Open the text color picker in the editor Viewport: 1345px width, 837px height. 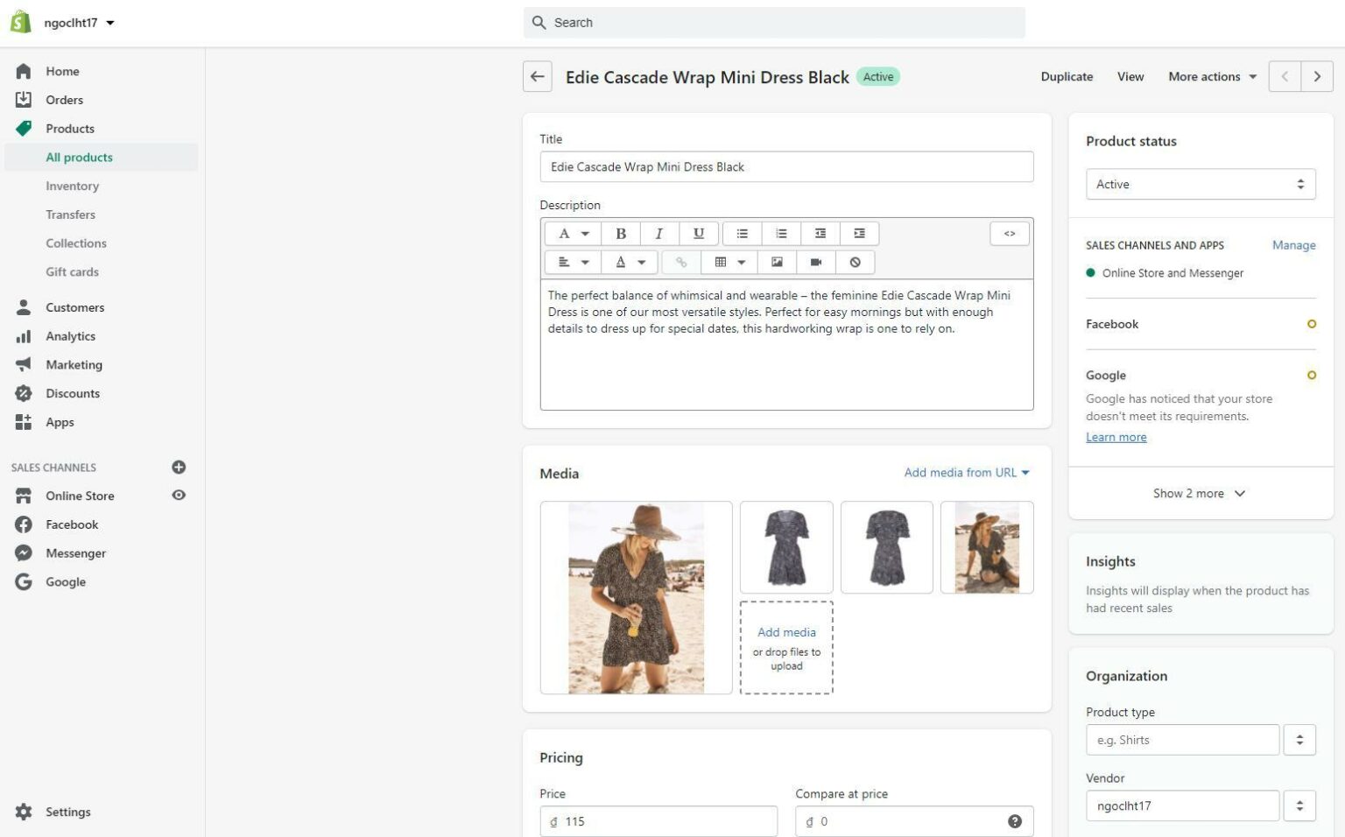point(629,262)
